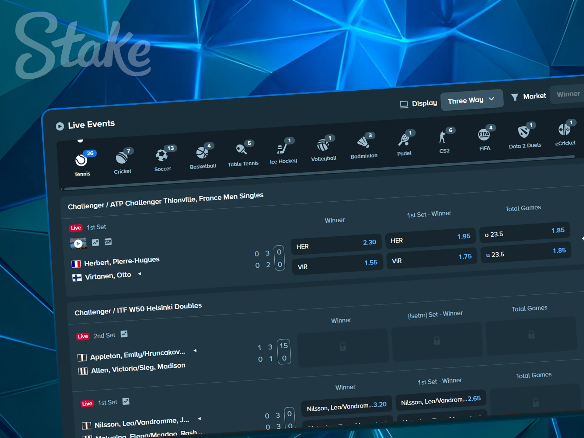Open stats chart icon for Herbert match
This screenshot has width=584, height=438.
(96, 242)
